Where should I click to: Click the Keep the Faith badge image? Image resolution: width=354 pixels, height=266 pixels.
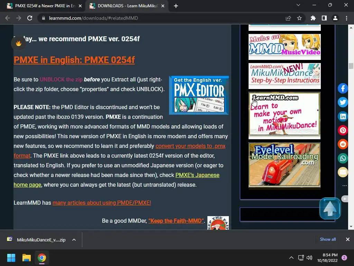pyautogui.click(x=218, y=223)
